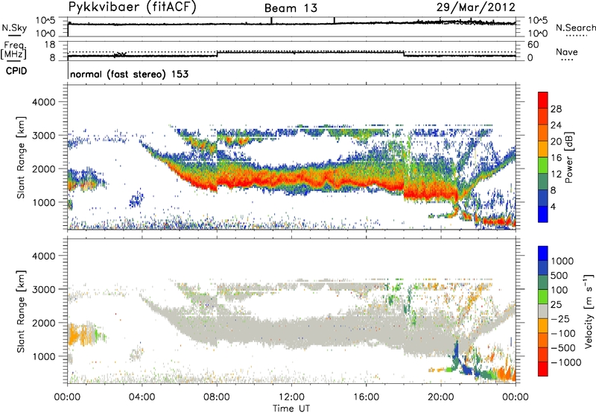Click the '60' Nave axis tick

(533, 45)
